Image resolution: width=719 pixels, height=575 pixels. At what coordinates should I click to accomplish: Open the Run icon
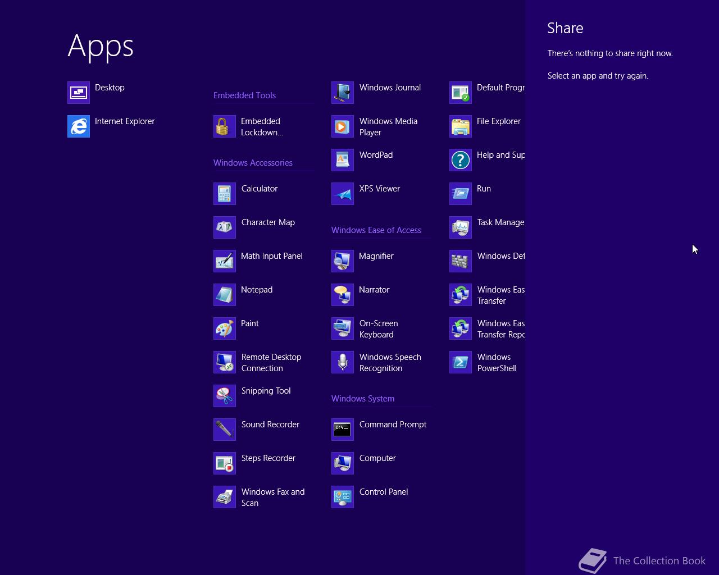click(461, 194)
